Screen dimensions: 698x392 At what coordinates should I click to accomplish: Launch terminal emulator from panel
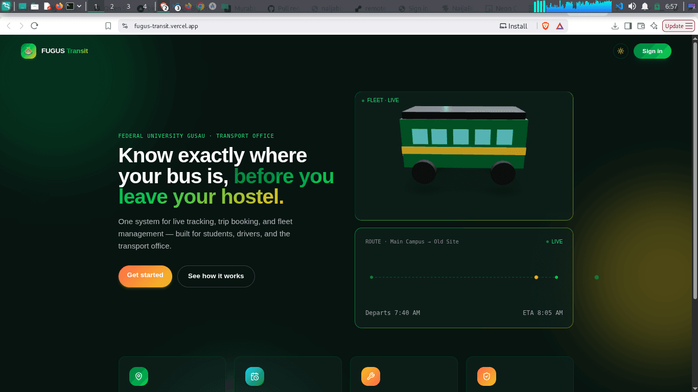tap(71, 6)
